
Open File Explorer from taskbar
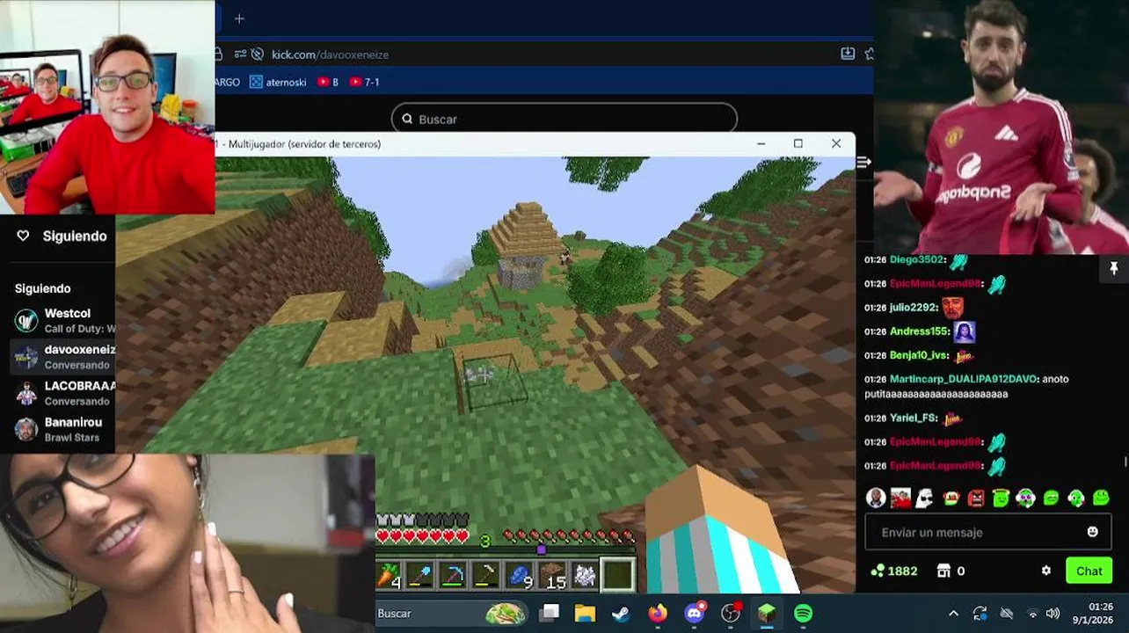click(x=585, y=613)
